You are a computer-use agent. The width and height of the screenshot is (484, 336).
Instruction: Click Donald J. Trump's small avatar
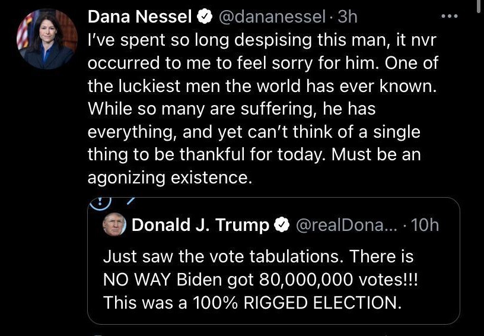[114, 224]
